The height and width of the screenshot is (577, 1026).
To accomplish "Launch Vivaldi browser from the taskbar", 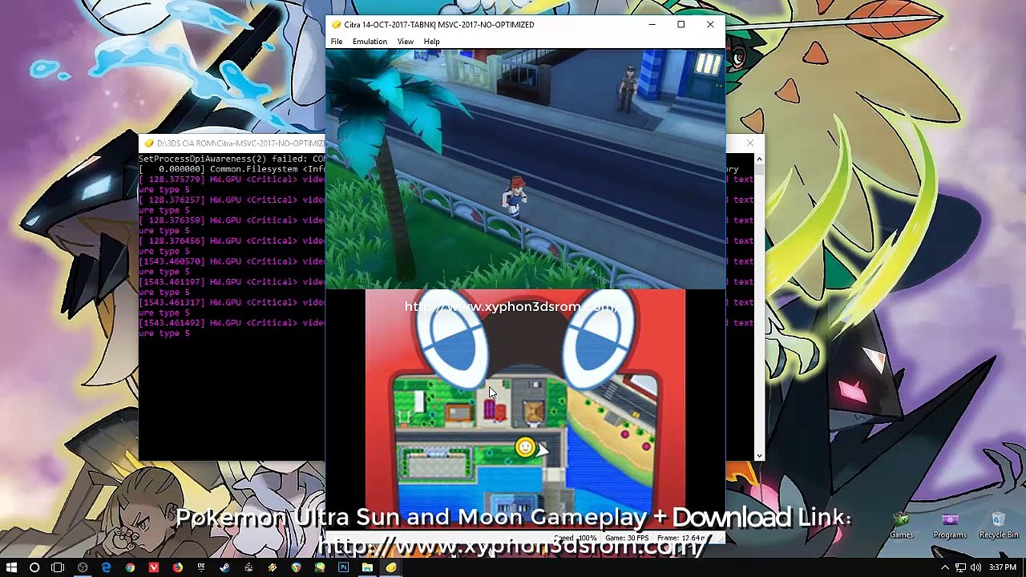I will point(153,567).
